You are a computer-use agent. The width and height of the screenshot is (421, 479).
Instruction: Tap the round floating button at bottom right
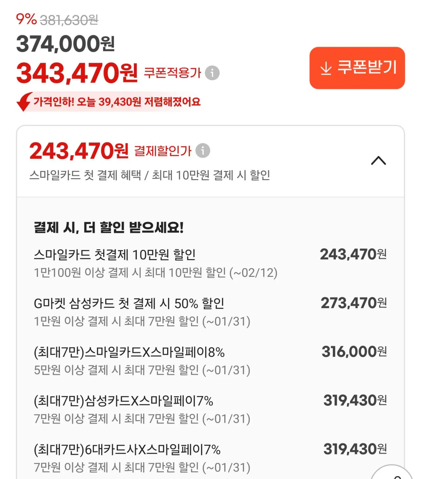(392, 473)
